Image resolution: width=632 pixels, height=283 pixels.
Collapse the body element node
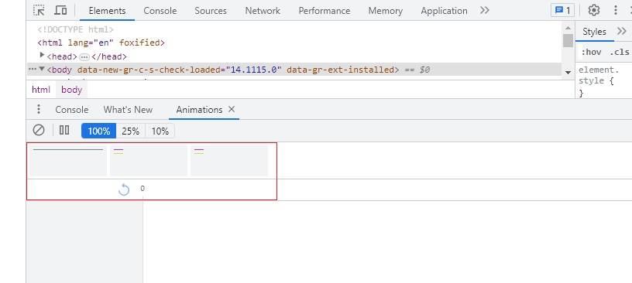42,69
